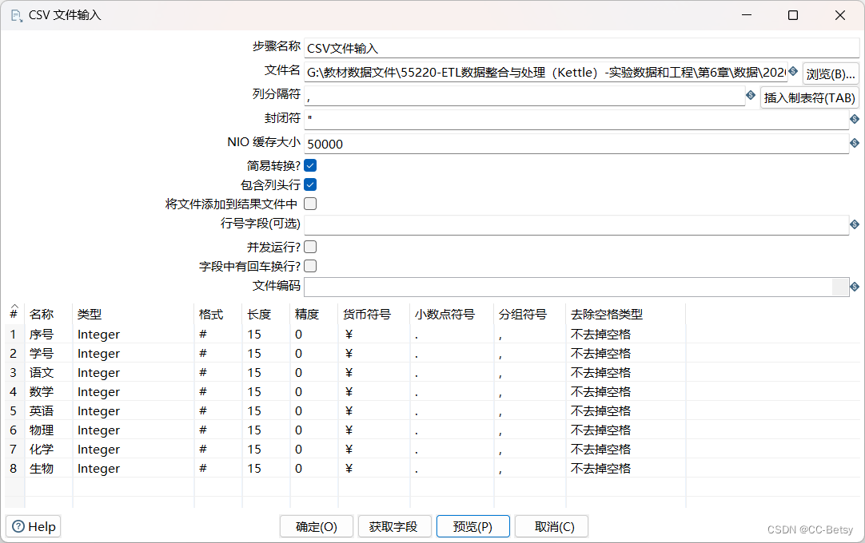Uncheck the 包含列头行 option
The width and height of the screenshot is (865, 543).
tap(310, 184)
